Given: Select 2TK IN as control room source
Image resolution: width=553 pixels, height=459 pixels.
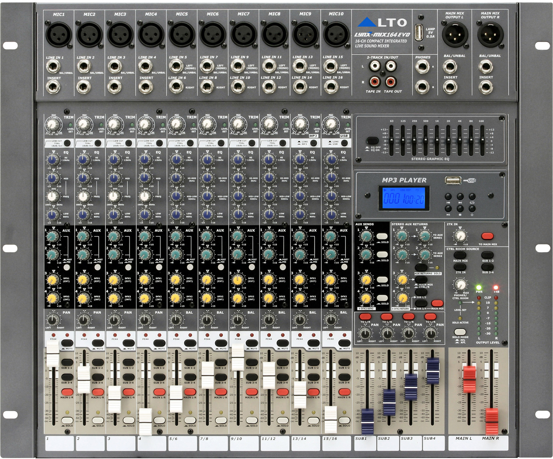Looking at the screenshot, I should point(460,267).
